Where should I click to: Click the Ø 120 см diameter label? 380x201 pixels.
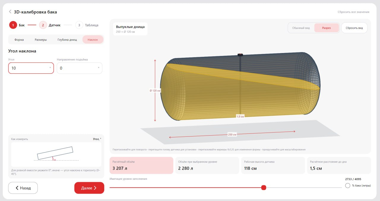coord(155,91)
